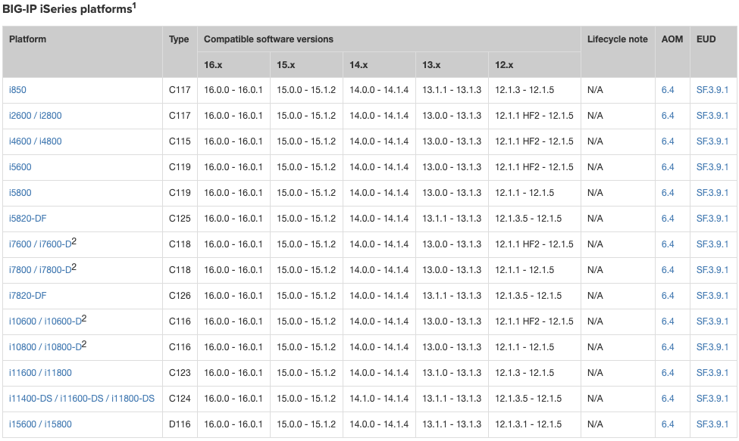Open the i5820-DF platform link
Viewport: 739px width, 441px height.
[28, 219]
